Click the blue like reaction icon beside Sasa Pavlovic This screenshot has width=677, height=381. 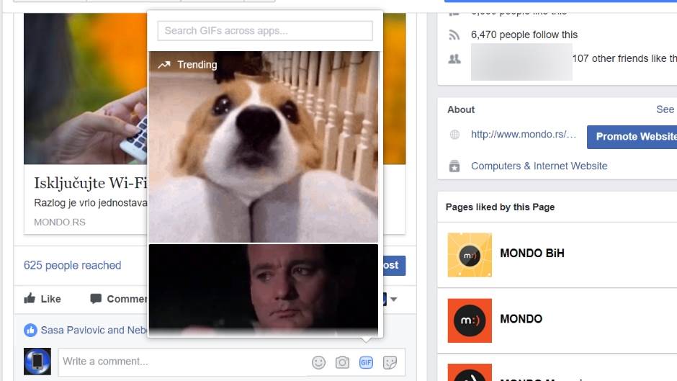click(30, 330)
